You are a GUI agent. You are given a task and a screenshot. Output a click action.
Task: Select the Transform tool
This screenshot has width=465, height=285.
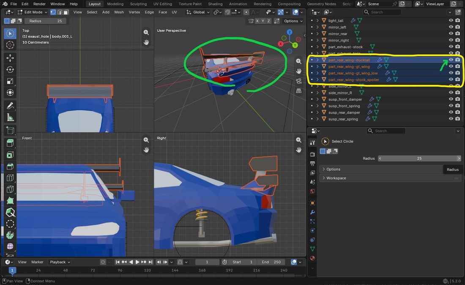click(10, 93)
